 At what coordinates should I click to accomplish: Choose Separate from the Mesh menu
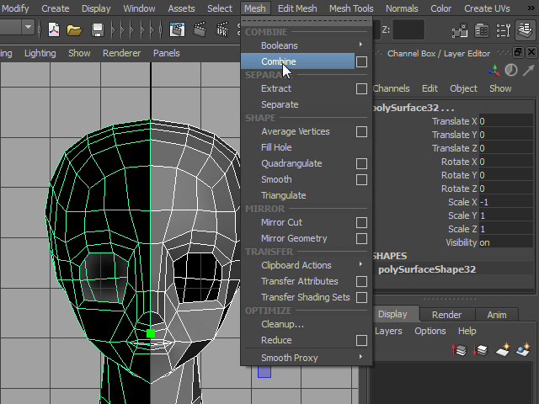click(x=280, y=104)
